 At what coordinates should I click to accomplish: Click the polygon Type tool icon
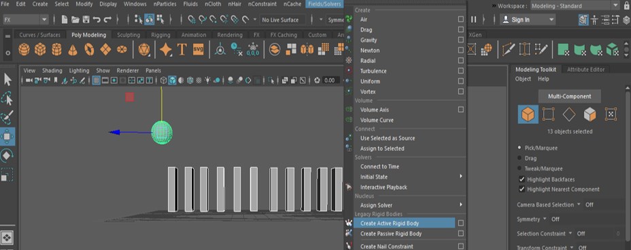182,49
